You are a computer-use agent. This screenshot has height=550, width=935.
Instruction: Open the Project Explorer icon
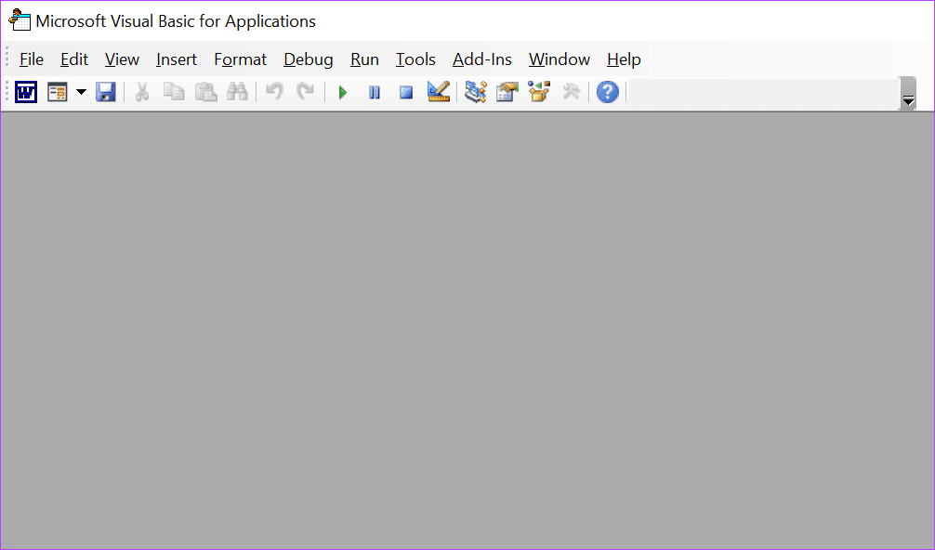click(x=476, y=92)
